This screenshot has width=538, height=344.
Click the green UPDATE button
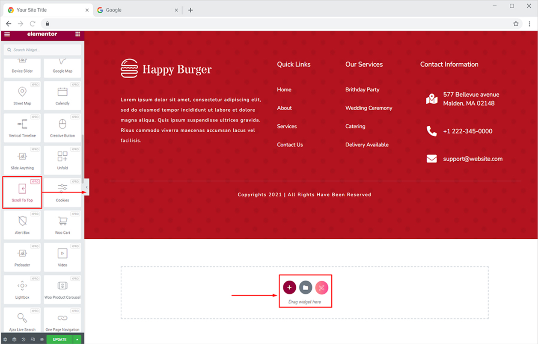(59, 340)
